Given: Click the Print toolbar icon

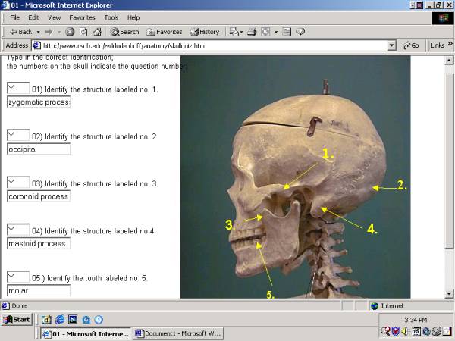Looking at the screenshot, I should coord(253,32).
